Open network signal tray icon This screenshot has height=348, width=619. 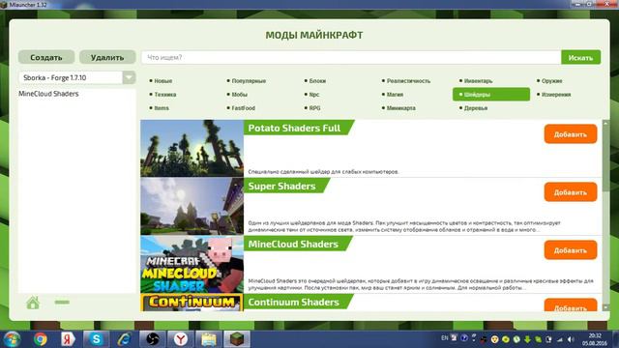pos(560,339)
